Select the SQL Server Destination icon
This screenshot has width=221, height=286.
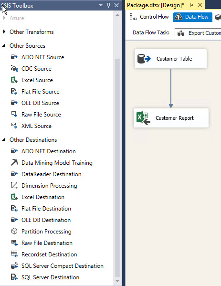tap(14, 277)
